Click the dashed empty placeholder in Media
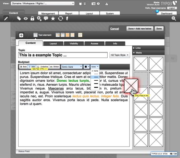The height and width of the screenshot is (158, 180). [141, 79]
